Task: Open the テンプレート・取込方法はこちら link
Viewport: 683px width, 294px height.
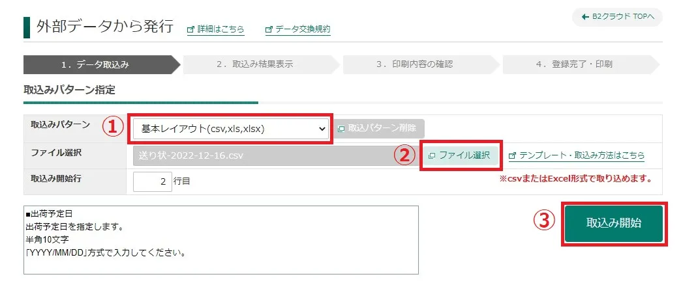Action: pos(581,155)
